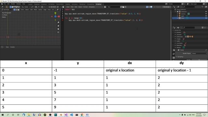Open the Global transform orientation dropdown
This screenshot has height=117, width=208.
click(26, 7)
